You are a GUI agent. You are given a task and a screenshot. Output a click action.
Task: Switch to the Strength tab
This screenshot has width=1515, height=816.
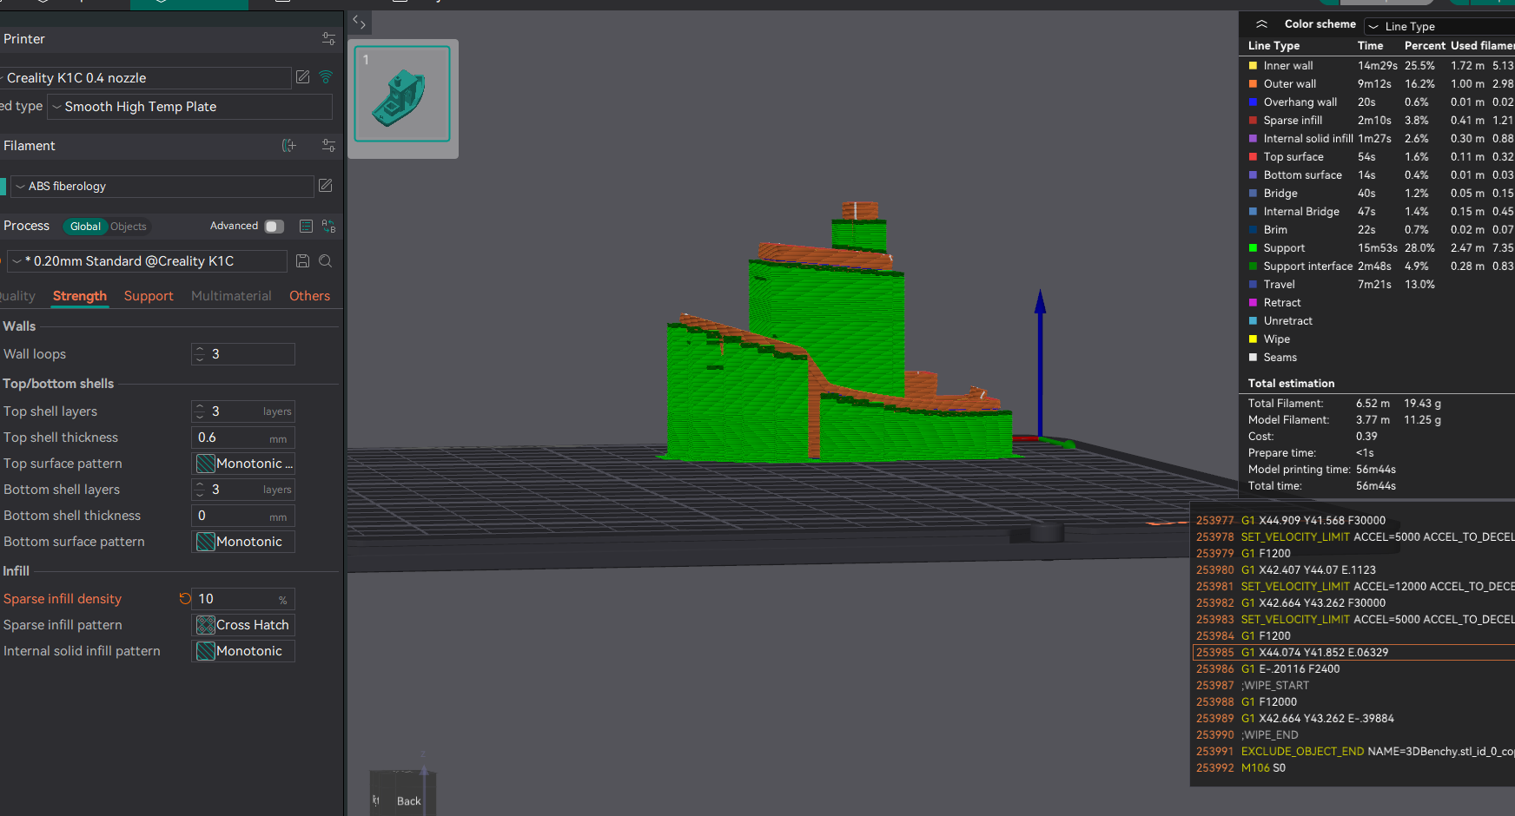[x=80, y=296]
